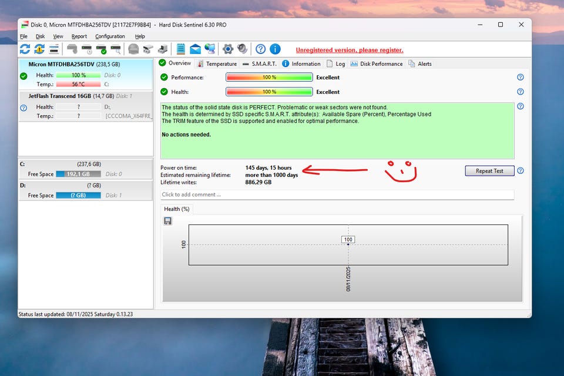
Task: Click the disk with green checkmark icon
Action: (101, 49)
